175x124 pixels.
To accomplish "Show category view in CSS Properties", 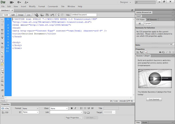I will [137, 52].
